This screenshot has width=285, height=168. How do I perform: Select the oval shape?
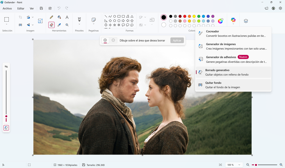pos(115,16)
